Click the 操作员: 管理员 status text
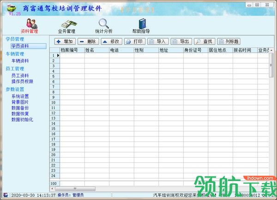The height and width of the screenshot is (200, 277). tap(71, 195)
